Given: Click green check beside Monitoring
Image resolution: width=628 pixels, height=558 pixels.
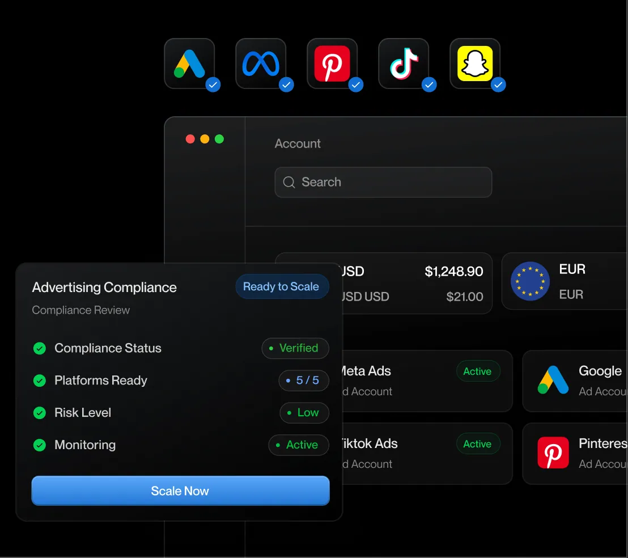Looking at the screenshot, I should click(39, 445).
